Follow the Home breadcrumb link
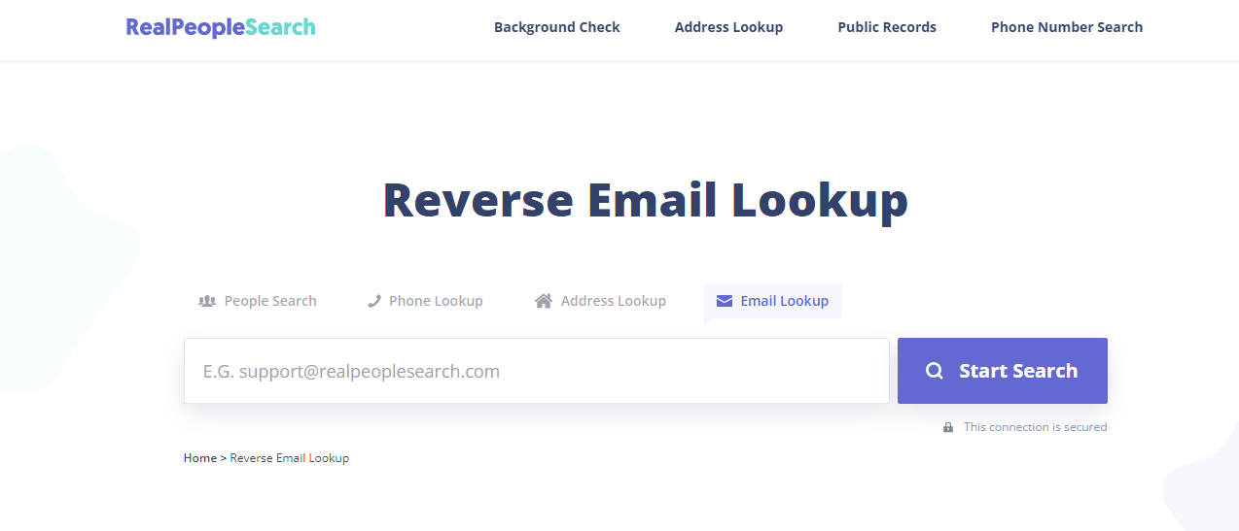Viewport: 1239px width, 531px height. pyautogui.click(x=200, y=458)
